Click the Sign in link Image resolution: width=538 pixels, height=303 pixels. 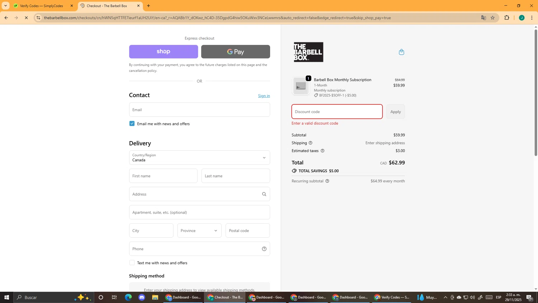pyautogui.click(x=264, y=96)
